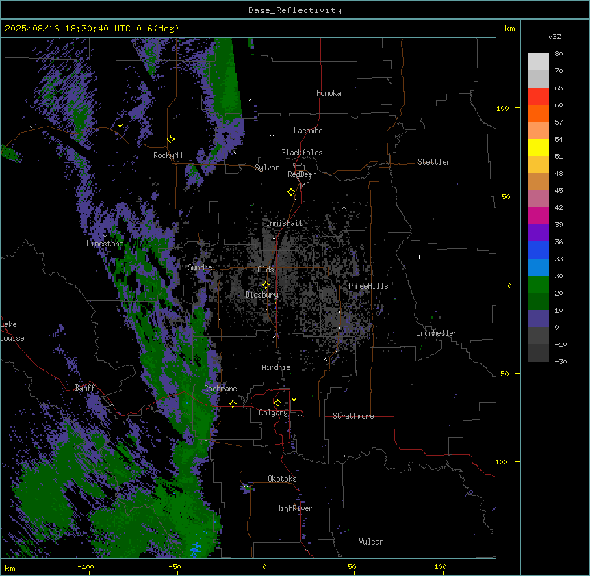Image resolution: width=590 pixels, height=576 pixels.
Task: Click the small blue echo cell at bottom of map
Action: (x=195, y=549)
